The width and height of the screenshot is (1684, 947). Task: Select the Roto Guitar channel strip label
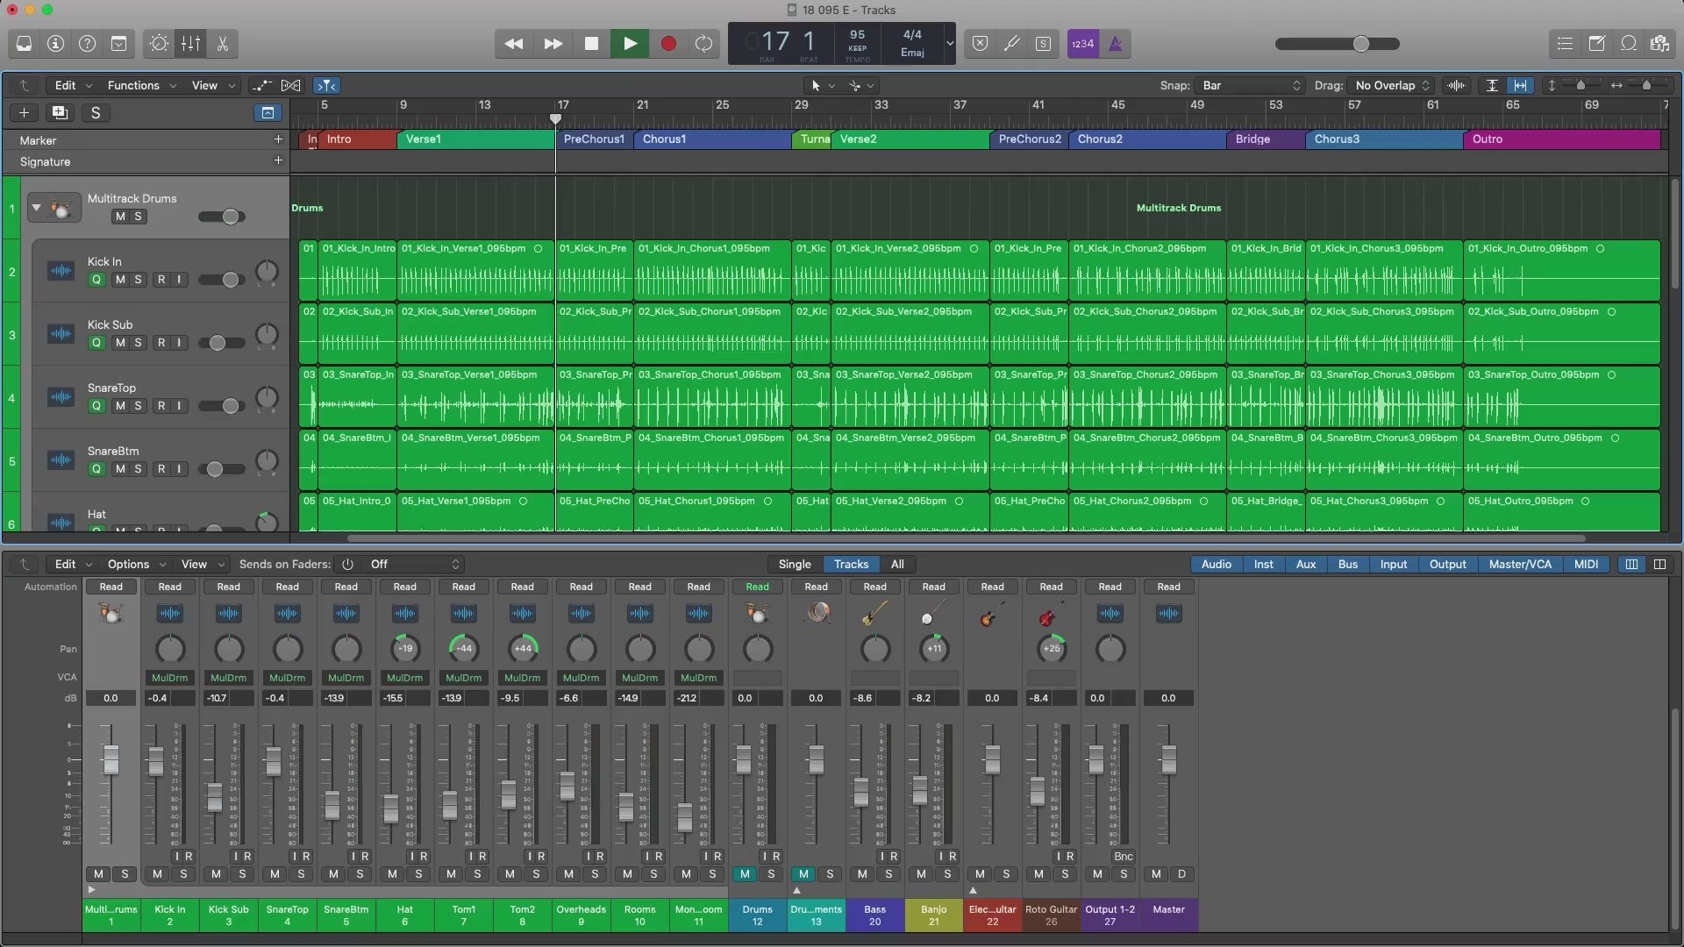click(x=1051, y=915)
